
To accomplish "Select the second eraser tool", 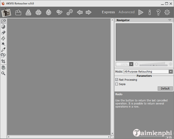I will click(3, 38).
